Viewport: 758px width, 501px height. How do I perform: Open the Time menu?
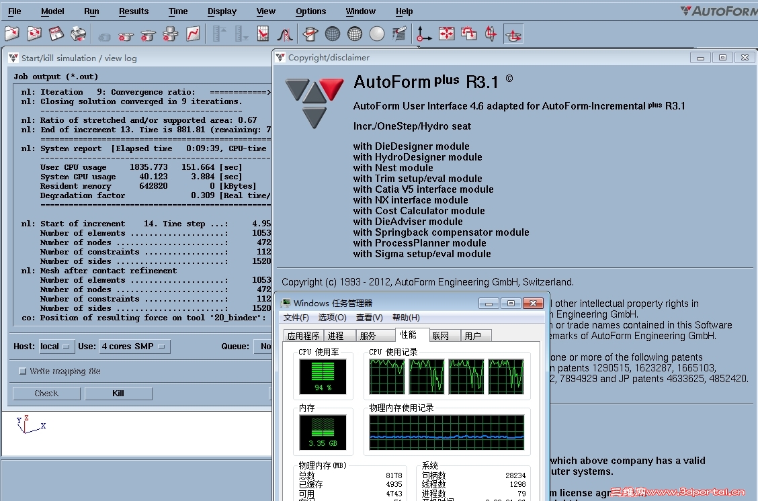pos(178,11)
